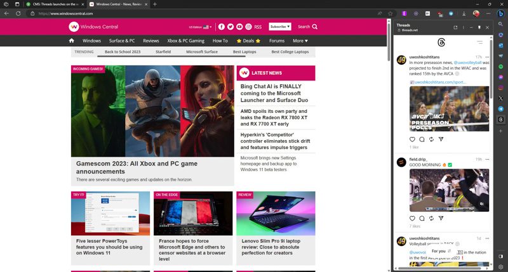Screen dimensions: 508x272
Task: Open Windows Central Twitter icon
Action: click(x=231, y=27)
